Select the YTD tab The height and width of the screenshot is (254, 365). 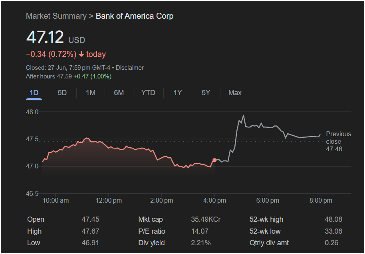(x=148, y=93)
